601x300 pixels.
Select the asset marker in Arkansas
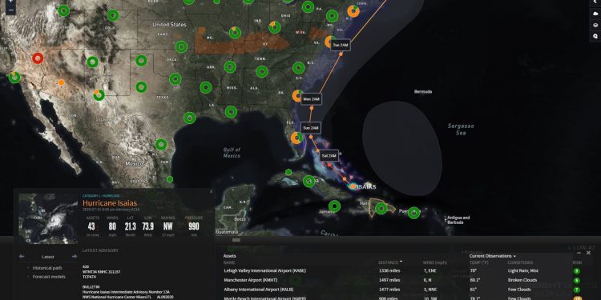point(230,67)
